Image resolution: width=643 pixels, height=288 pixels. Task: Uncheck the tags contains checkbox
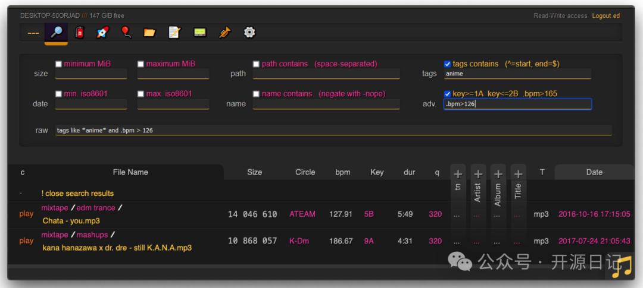(448, 64)
